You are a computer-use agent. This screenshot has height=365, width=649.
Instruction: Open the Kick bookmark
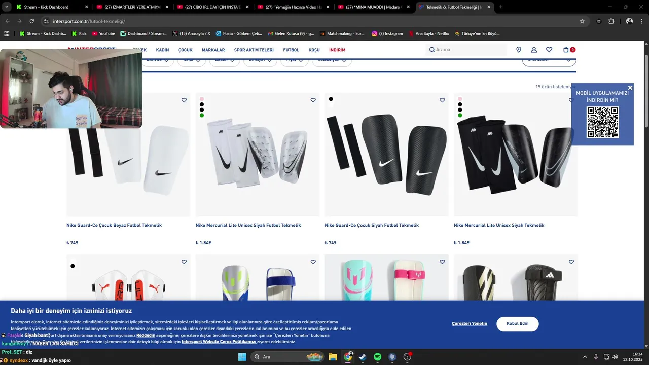(79, 34)
